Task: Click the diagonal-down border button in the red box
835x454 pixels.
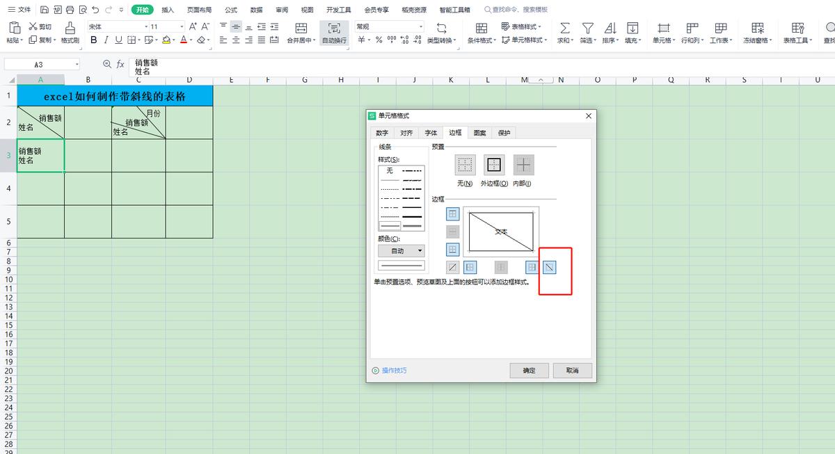Action: [x=550, y=267]
